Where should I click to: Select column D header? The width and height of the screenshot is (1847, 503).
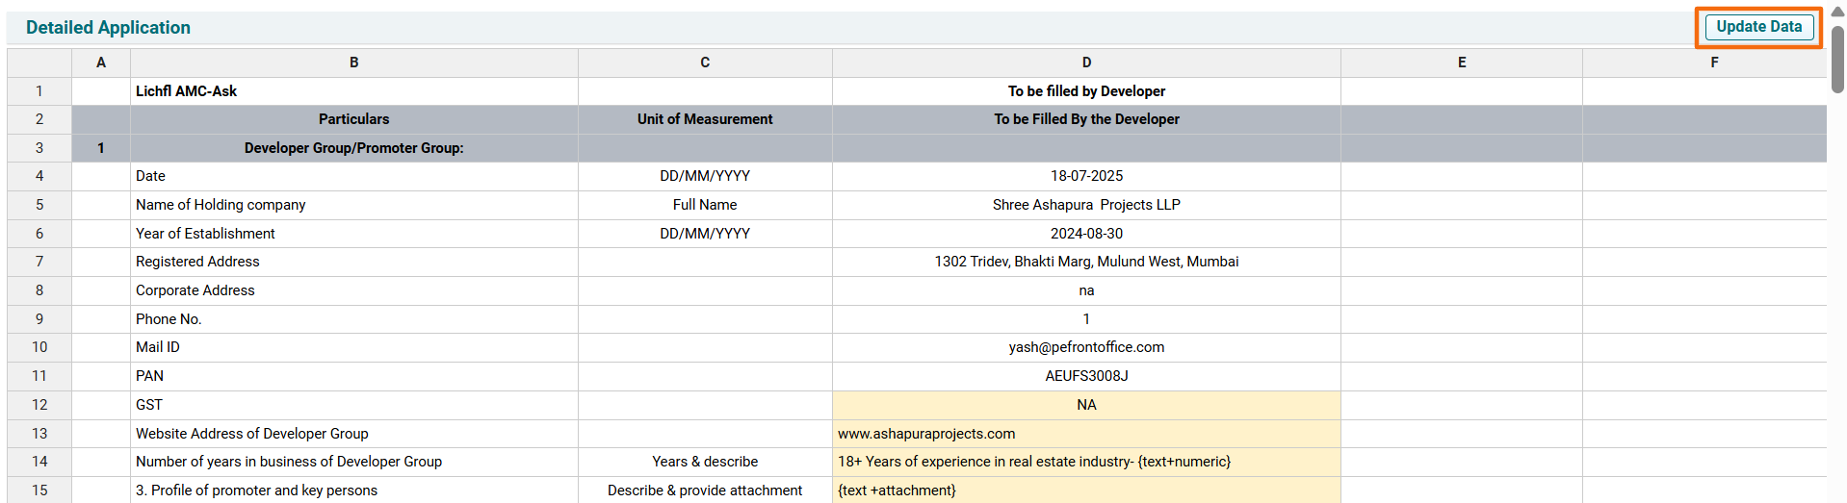tap(1086, 63)
